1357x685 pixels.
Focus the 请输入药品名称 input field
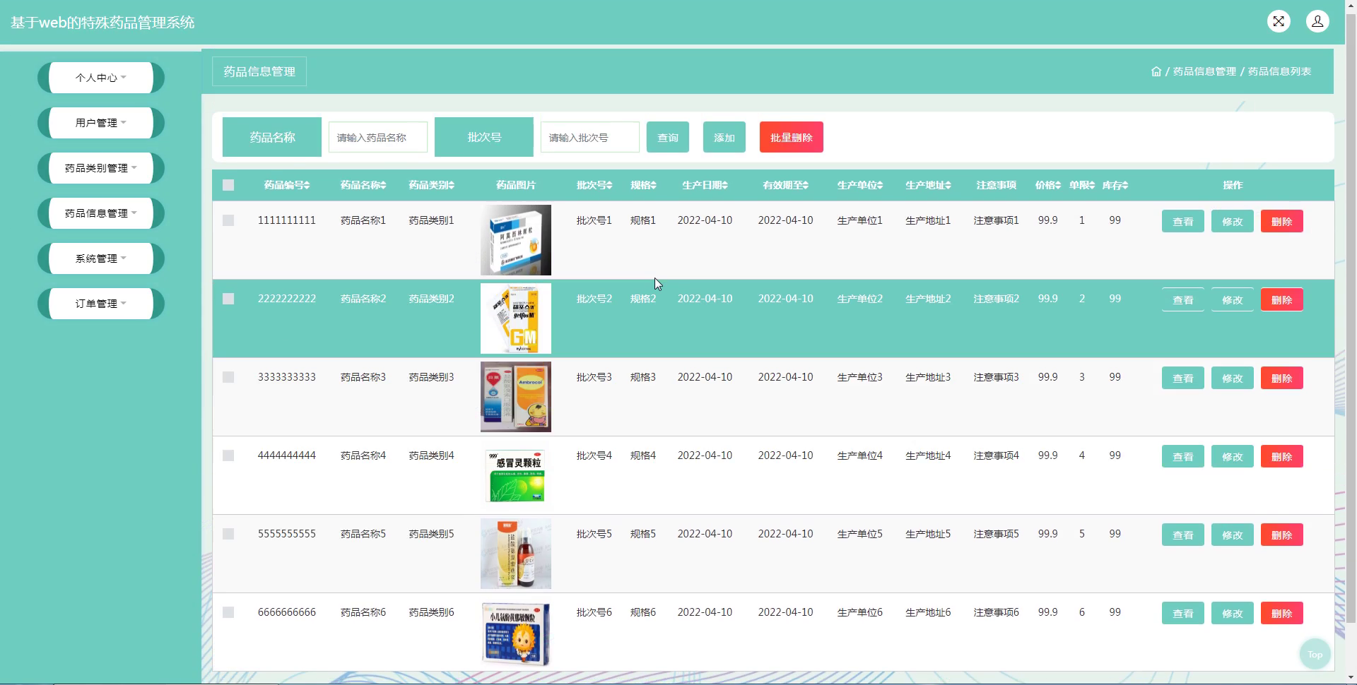click(378, 137)
